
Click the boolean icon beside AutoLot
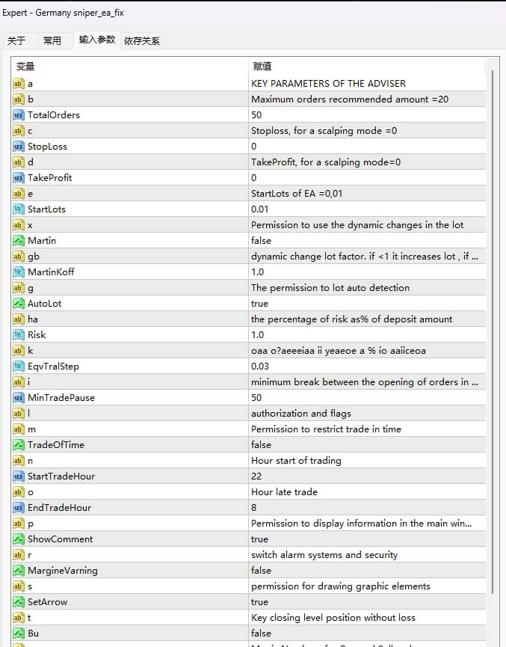click(x=19, y=304)
